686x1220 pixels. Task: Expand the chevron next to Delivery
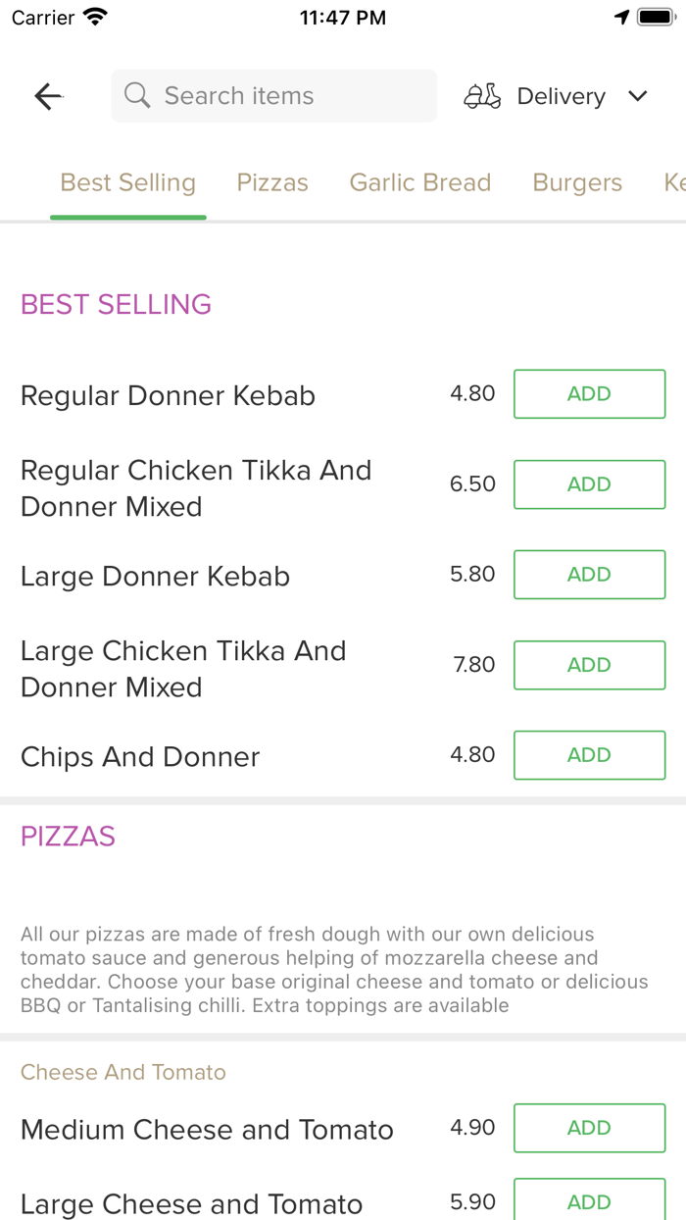(x=637, y=96)
